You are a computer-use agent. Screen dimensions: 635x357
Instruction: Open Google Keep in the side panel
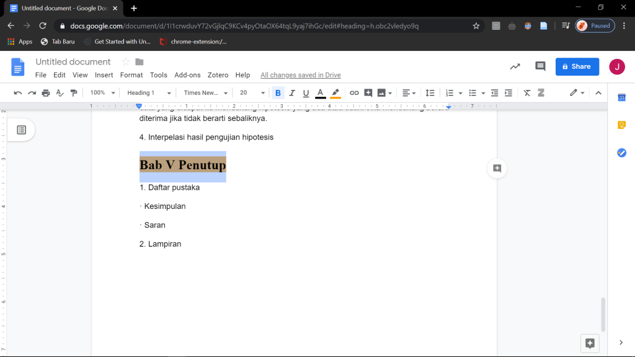pyautogui.click(x=621, y=125)
